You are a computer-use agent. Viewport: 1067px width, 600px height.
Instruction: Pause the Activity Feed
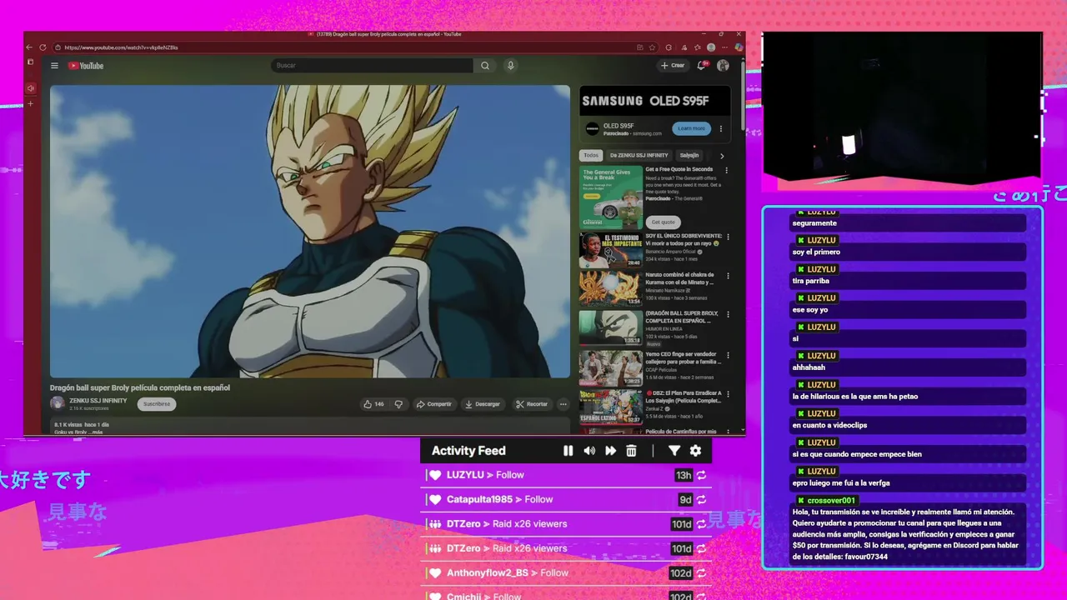pos(568,451)
